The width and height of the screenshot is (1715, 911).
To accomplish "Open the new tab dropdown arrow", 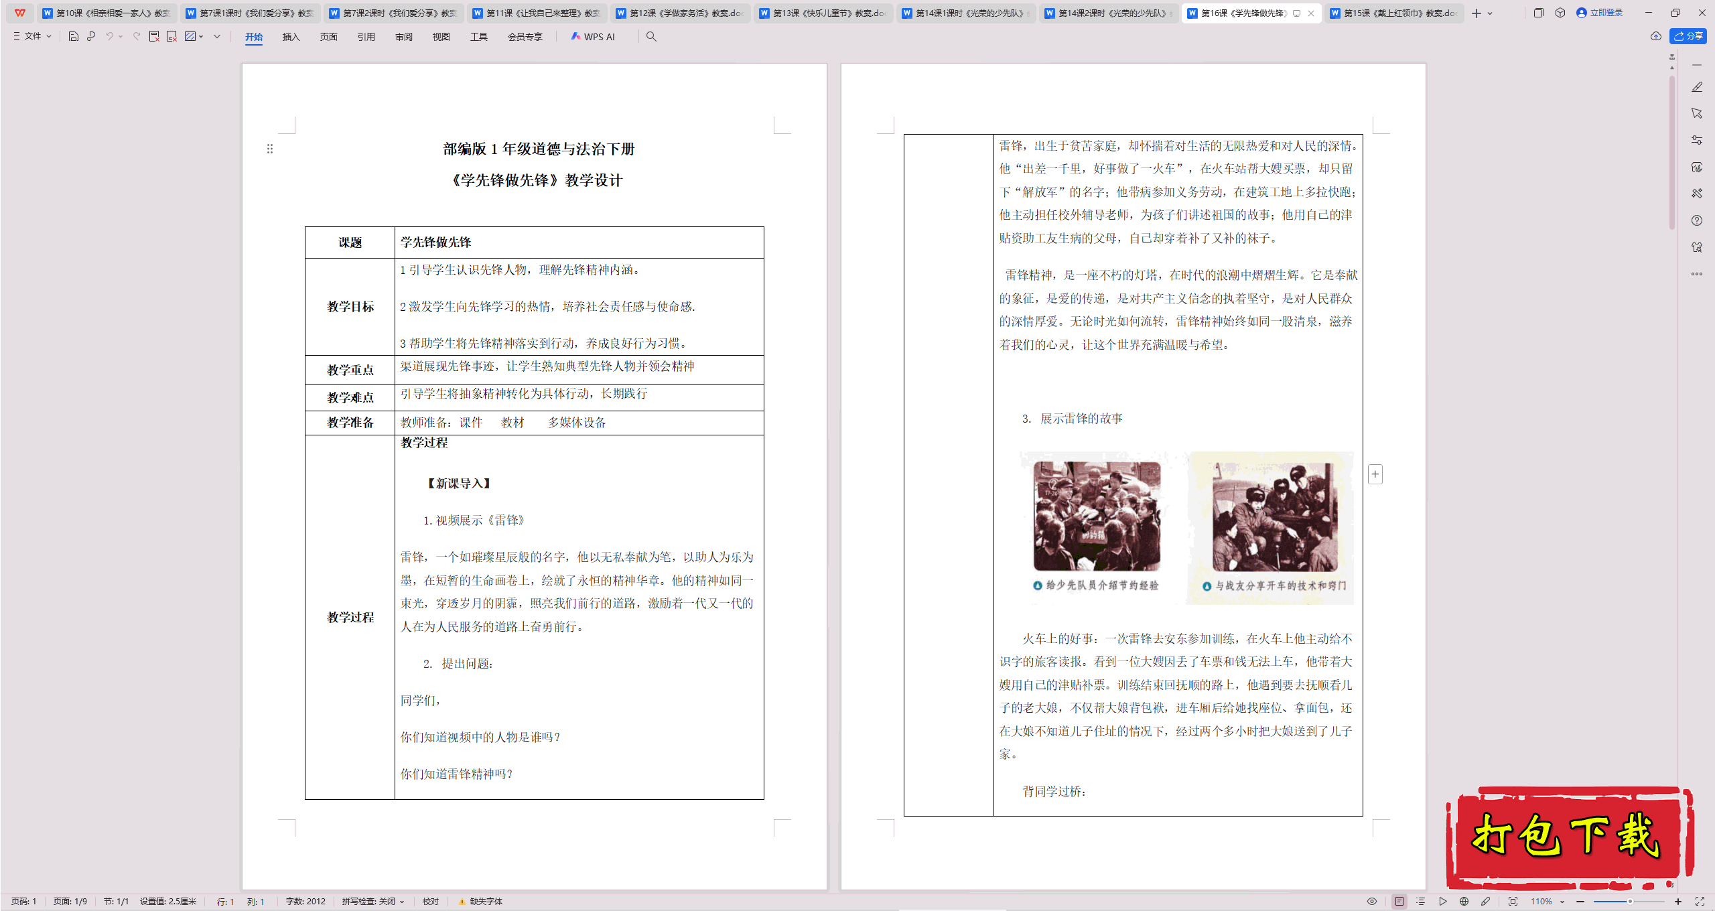I will tap(1490, 13).
